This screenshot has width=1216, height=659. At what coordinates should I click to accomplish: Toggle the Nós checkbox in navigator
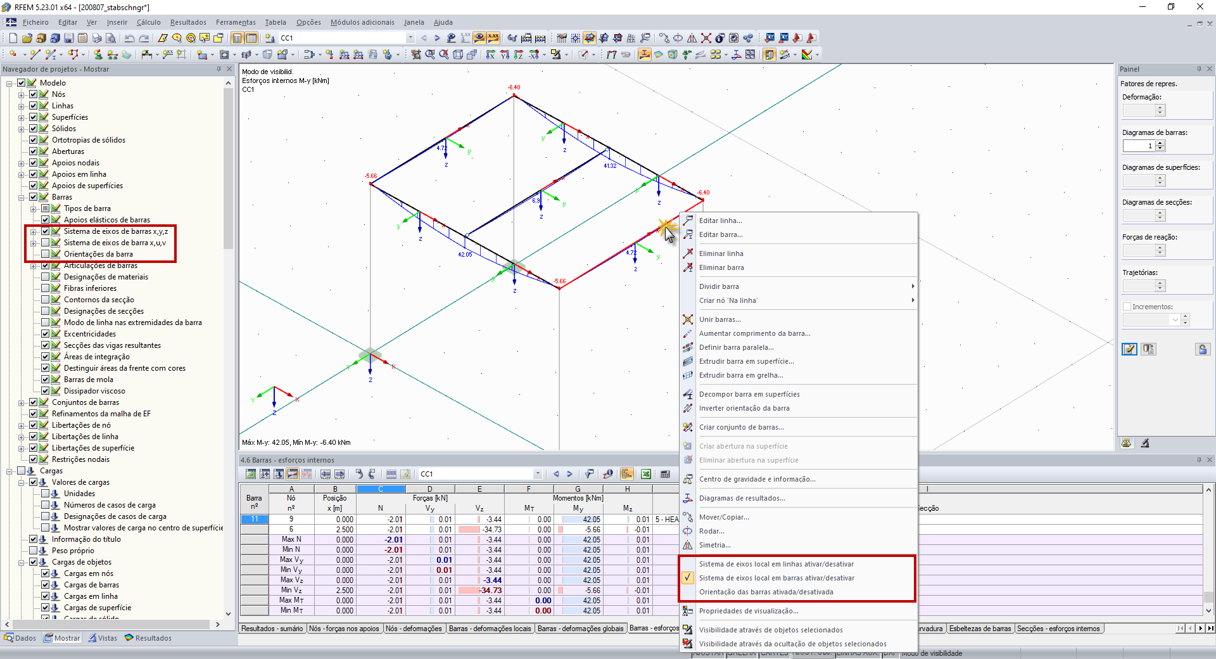pos(33,94)
